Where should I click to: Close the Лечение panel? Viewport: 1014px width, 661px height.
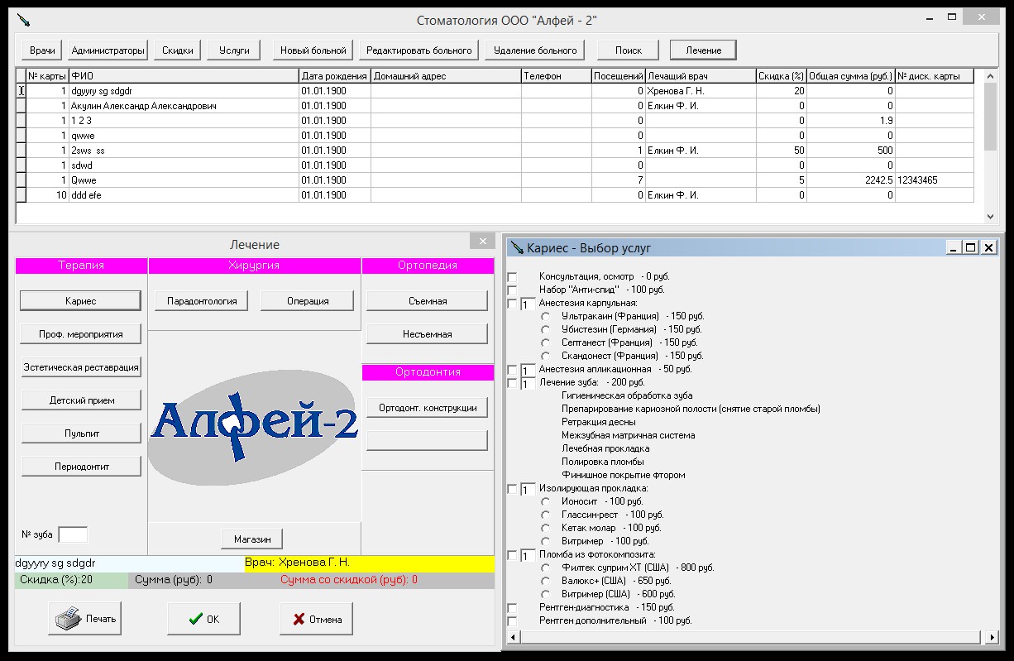pos(481,242)
